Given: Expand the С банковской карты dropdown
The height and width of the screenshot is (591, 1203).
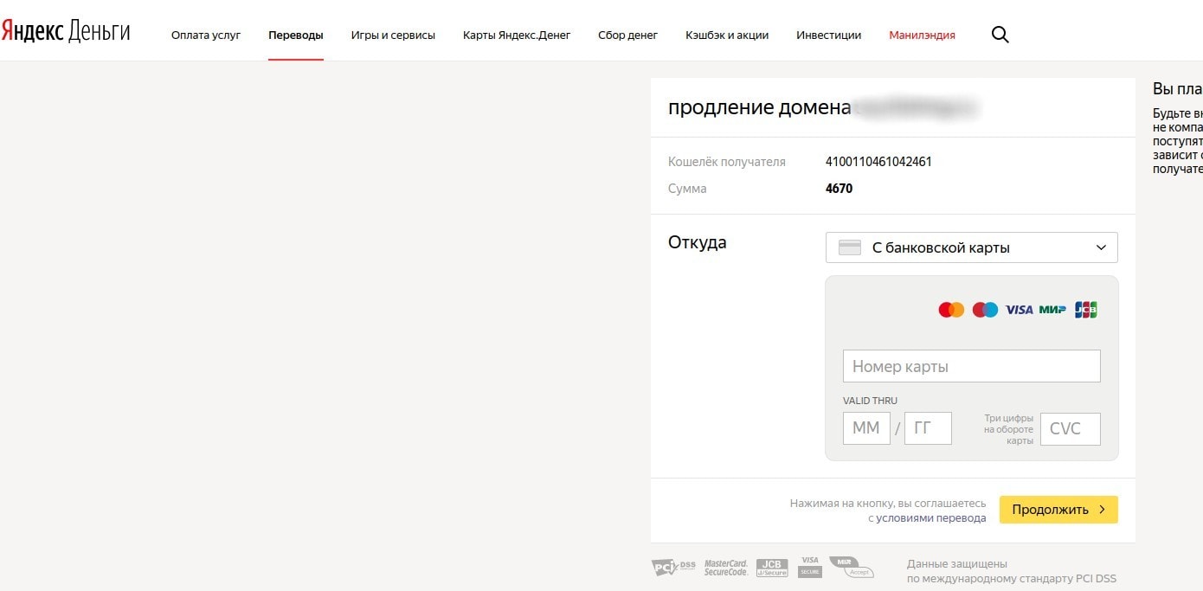Looking at the screenshot, I should (x=972, y=247).
